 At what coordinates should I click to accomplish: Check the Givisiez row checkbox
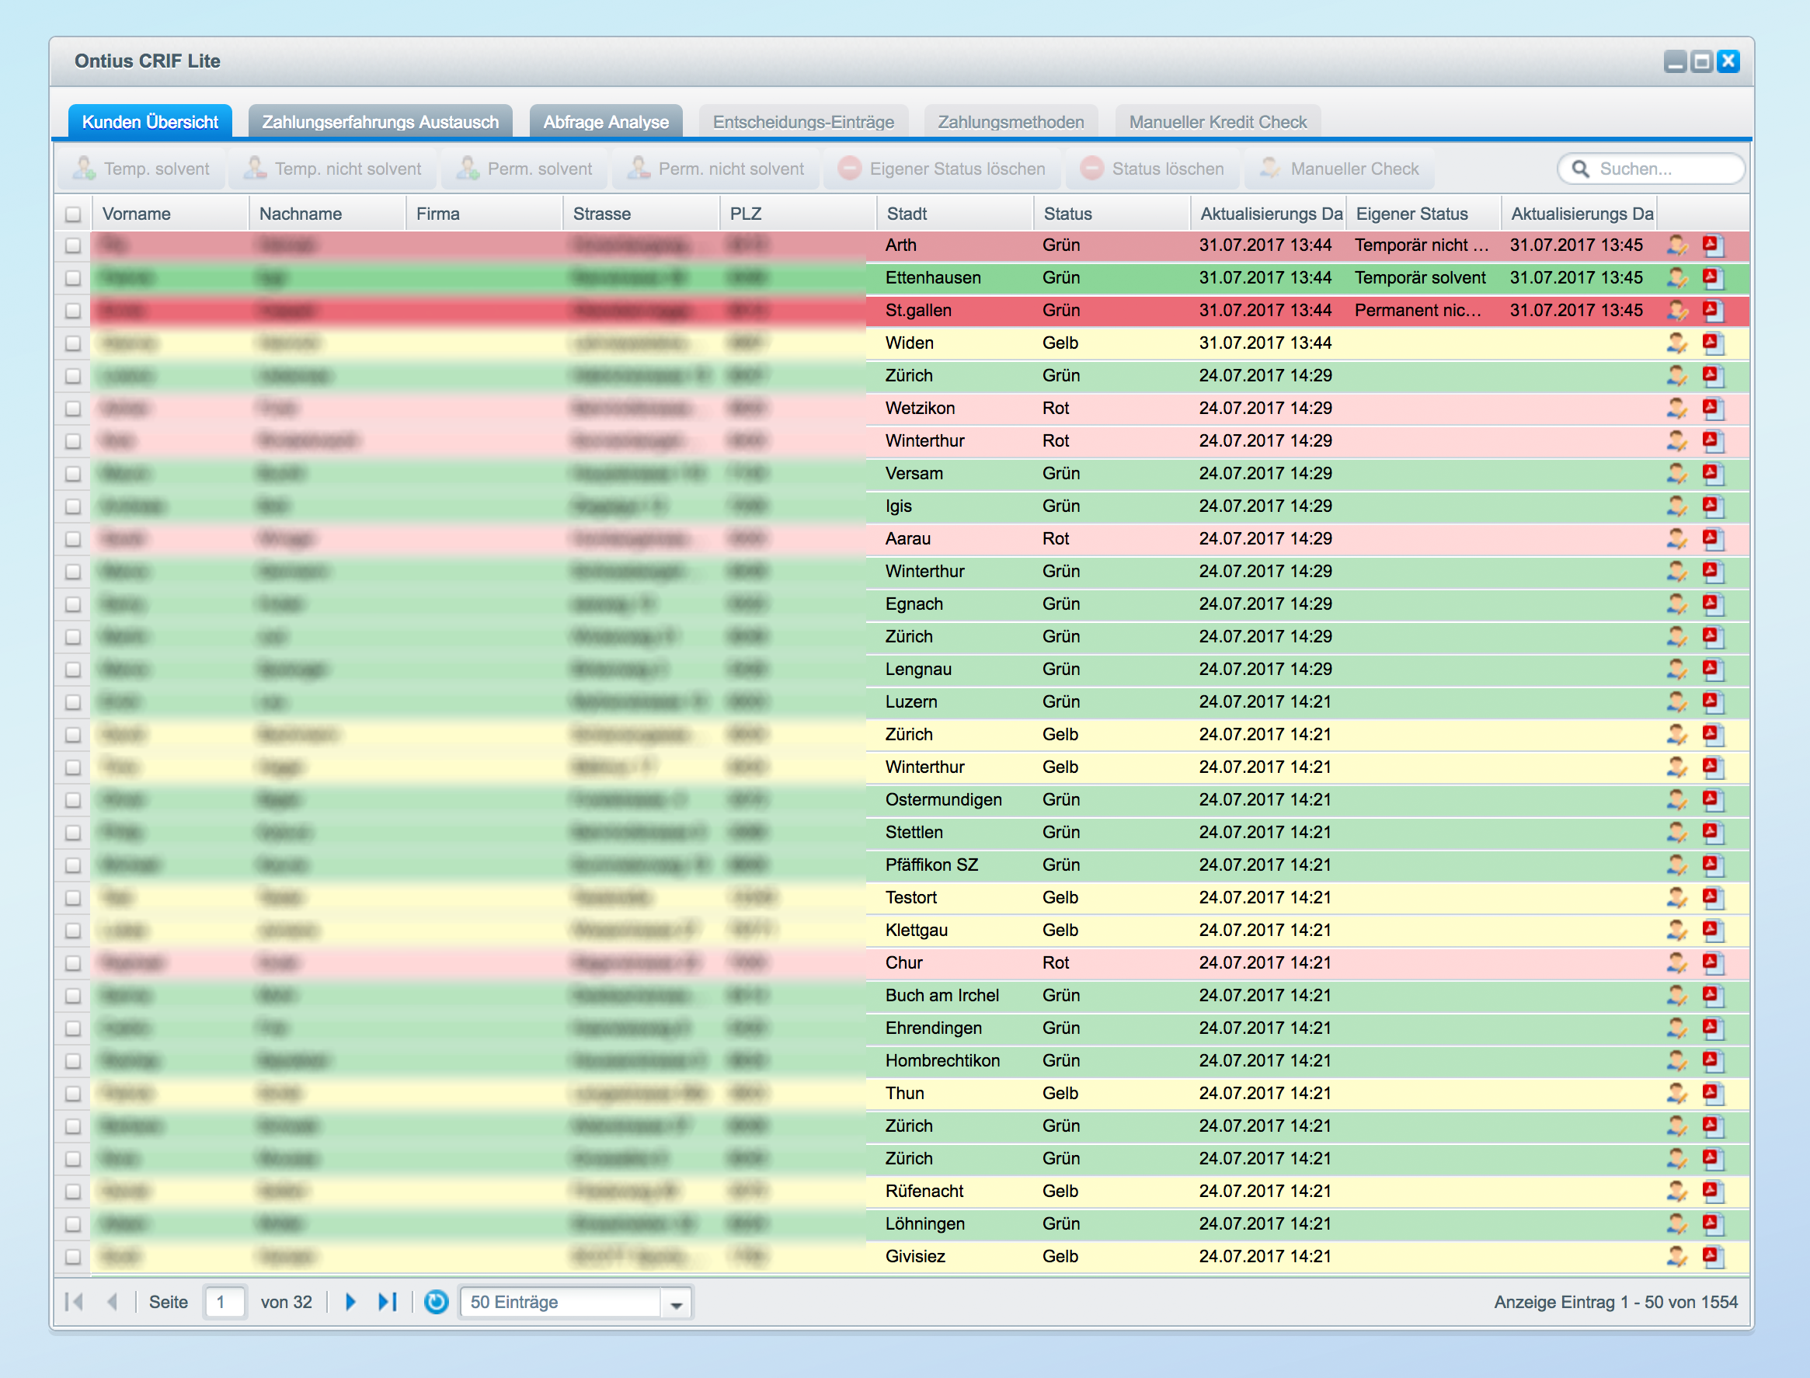(73, 1258)
